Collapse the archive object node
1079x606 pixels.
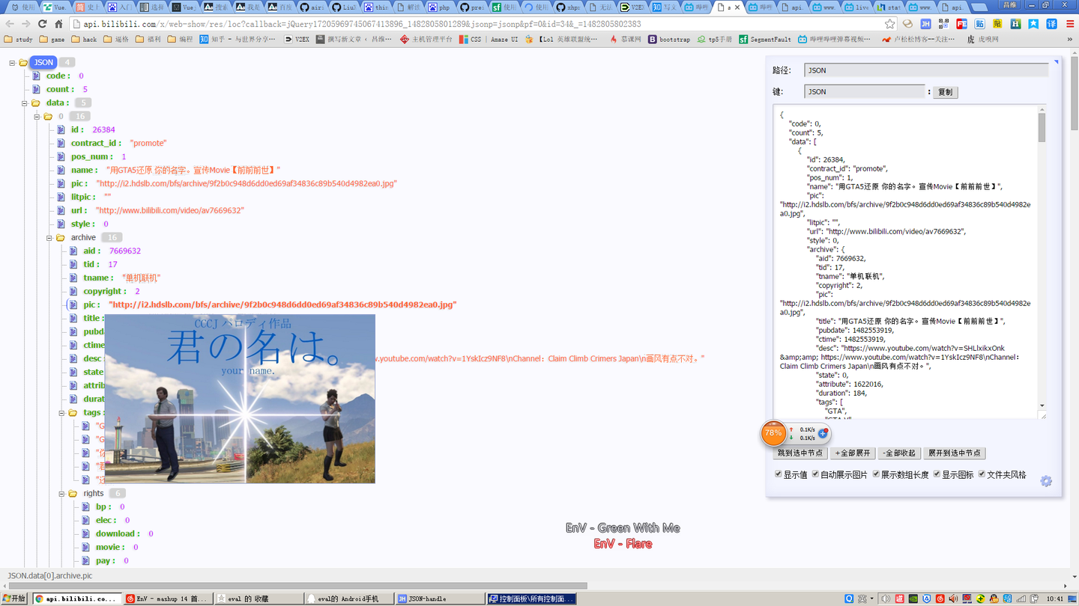(x=49, y=238)
